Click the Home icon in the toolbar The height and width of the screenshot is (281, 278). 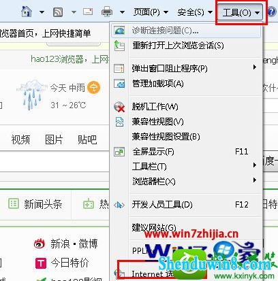tap(27, 12)
